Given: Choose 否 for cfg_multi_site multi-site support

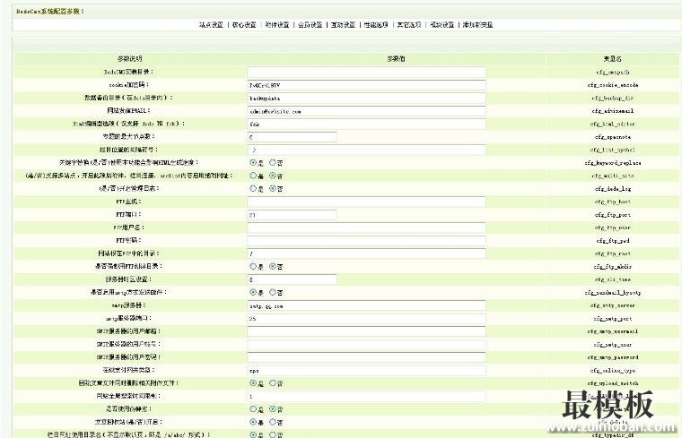Looking at the screenshot, I should pos(272,176).
